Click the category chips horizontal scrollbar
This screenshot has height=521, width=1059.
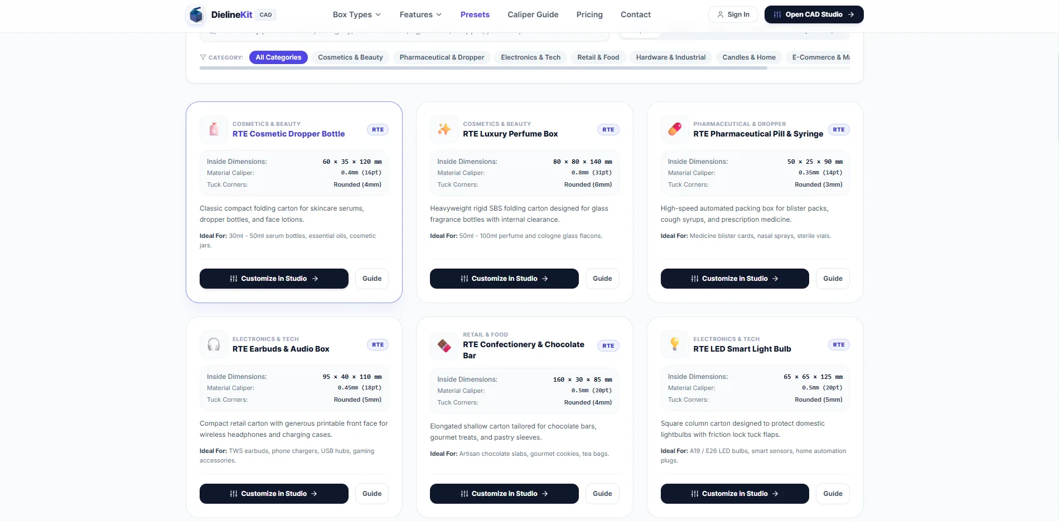[x=483, y=68]
